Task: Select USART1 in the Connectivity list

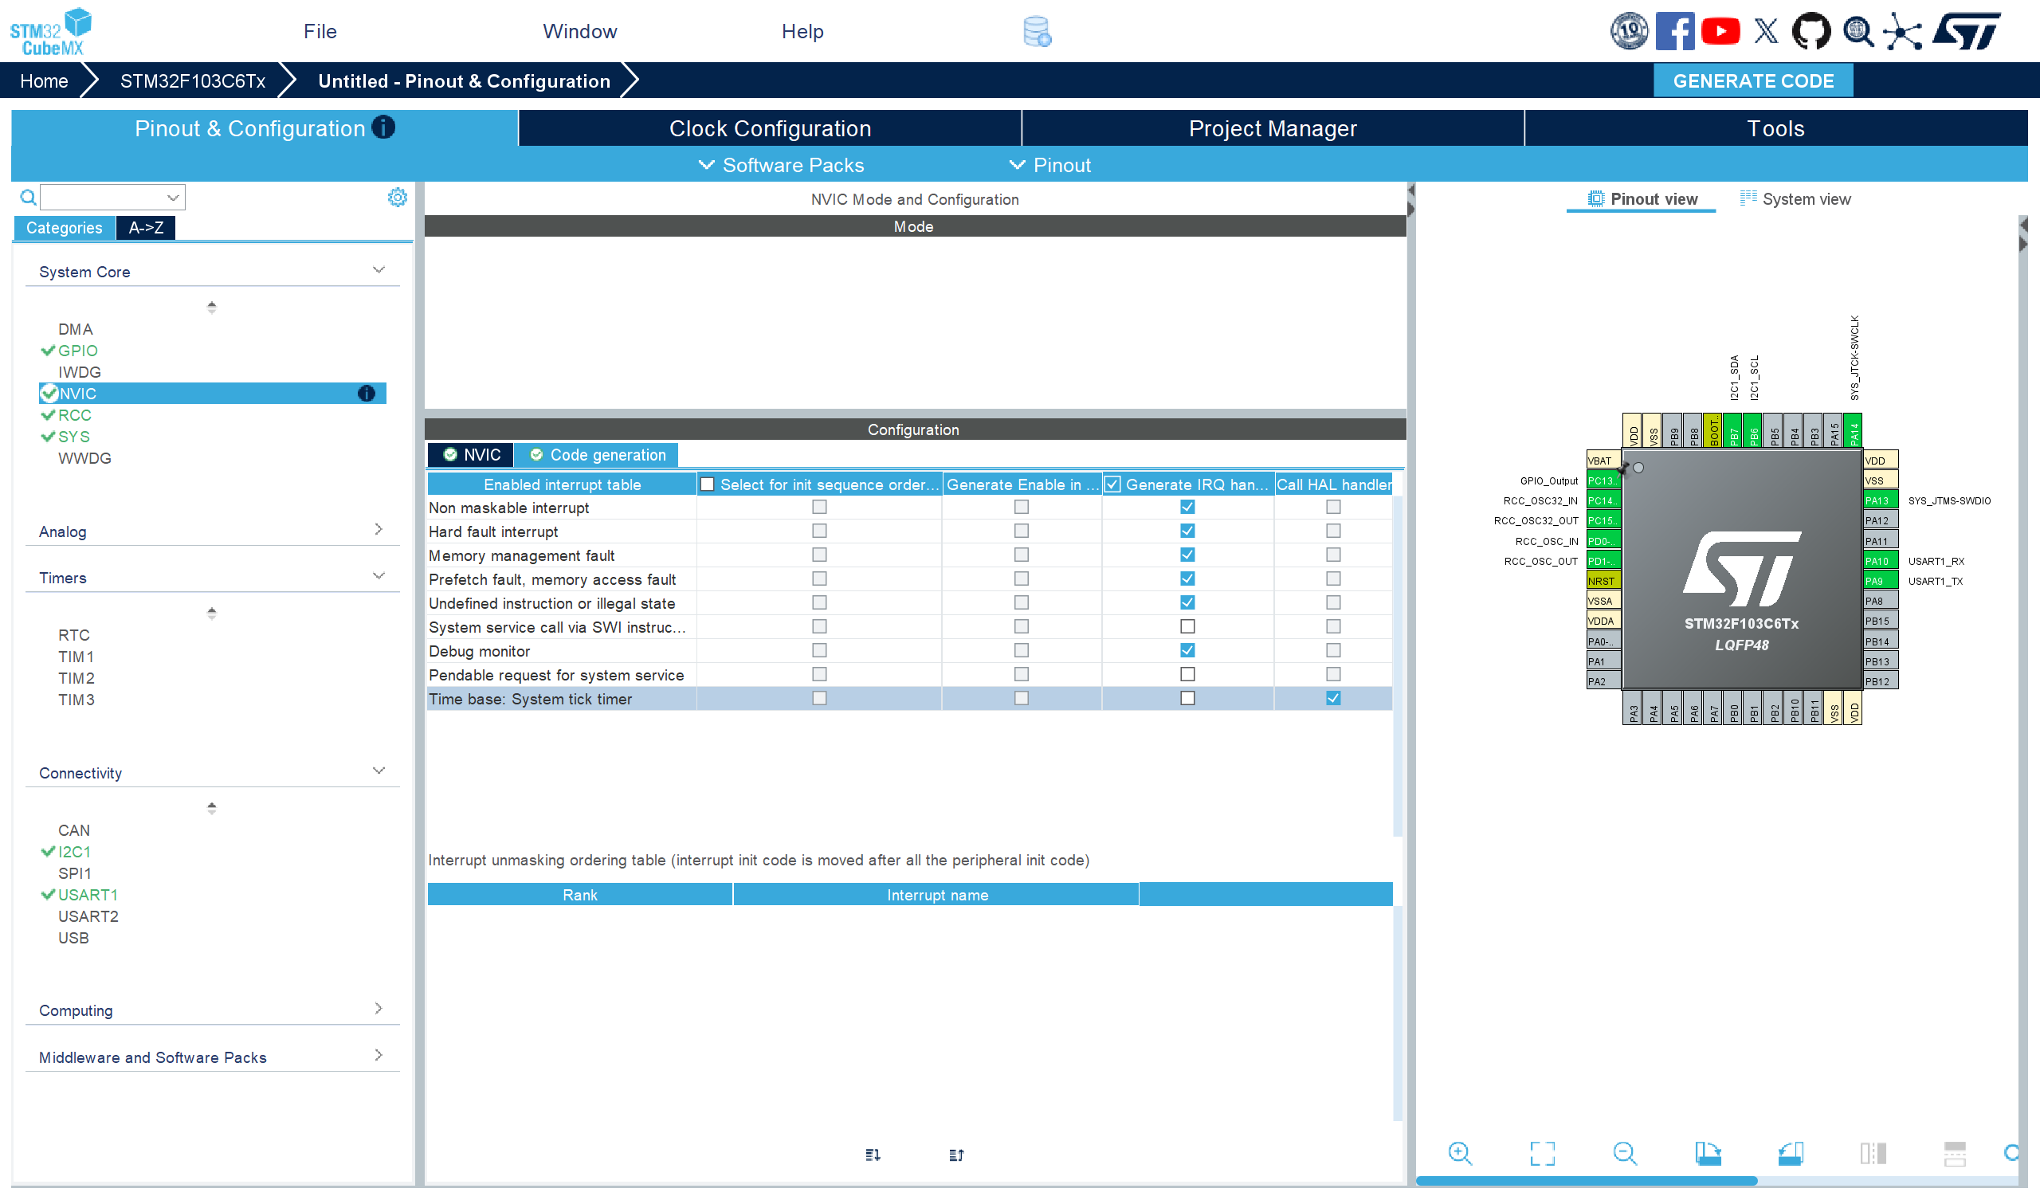Action: [x=88, y=895]
